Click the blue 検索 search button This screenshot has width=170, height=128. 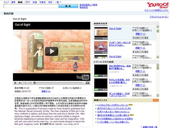(x=68, y=6)
